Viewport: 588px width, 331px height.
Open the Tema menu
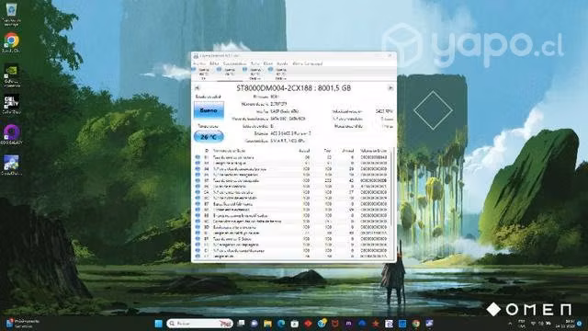pyautogui.click(x=255, y=63)
